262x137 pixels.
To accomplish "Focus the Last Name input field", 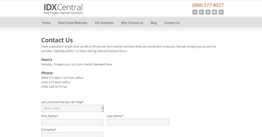I will [138, 122].
